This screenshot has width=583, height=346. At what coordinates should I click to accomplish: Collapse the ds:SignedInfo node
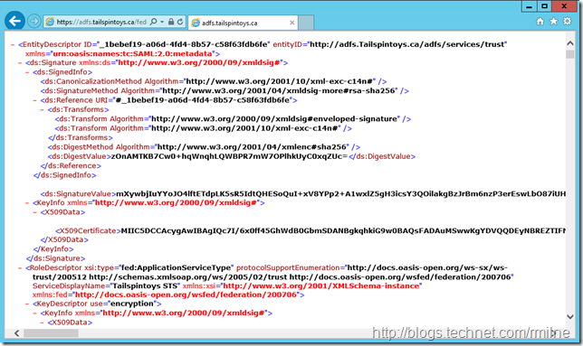click(27, 72)
